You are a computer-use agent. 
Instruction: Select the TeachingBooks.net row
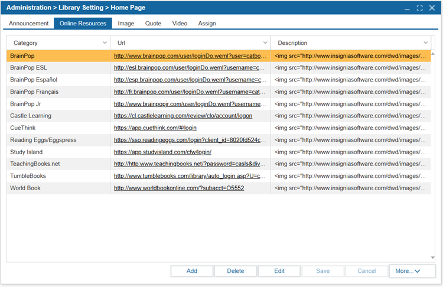click(219, 164)
